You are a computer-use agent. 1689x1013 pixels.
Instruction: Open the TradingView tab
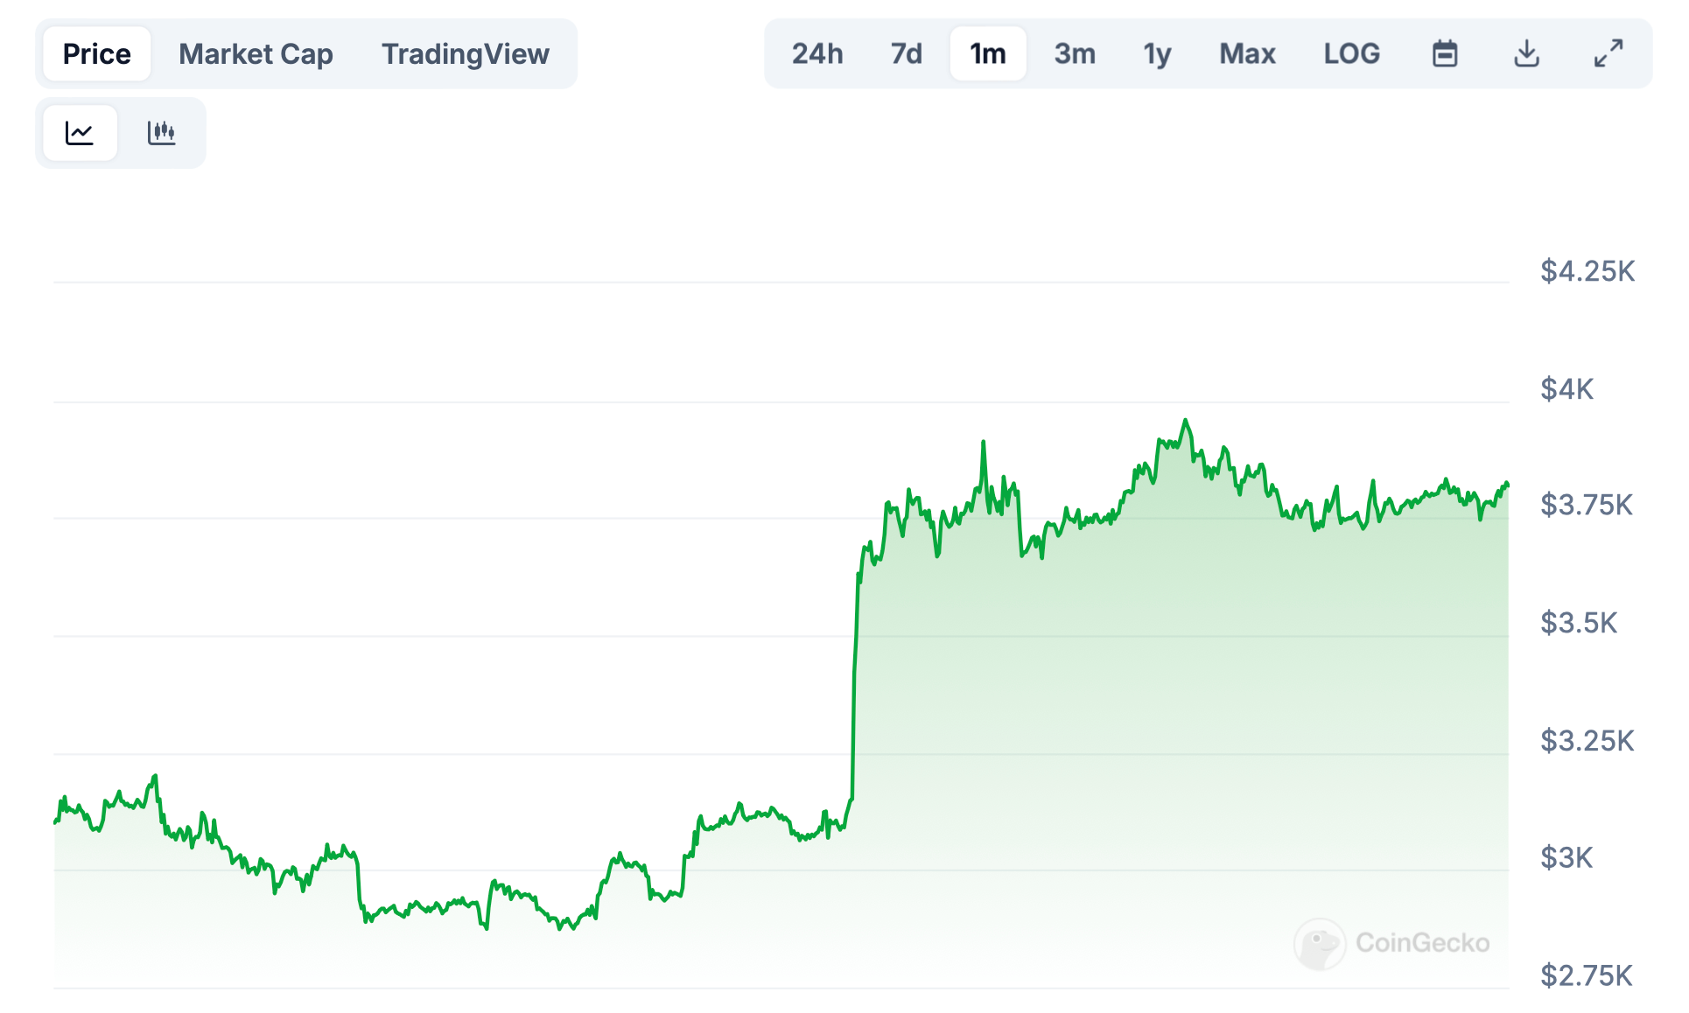[x=465, y=53]
